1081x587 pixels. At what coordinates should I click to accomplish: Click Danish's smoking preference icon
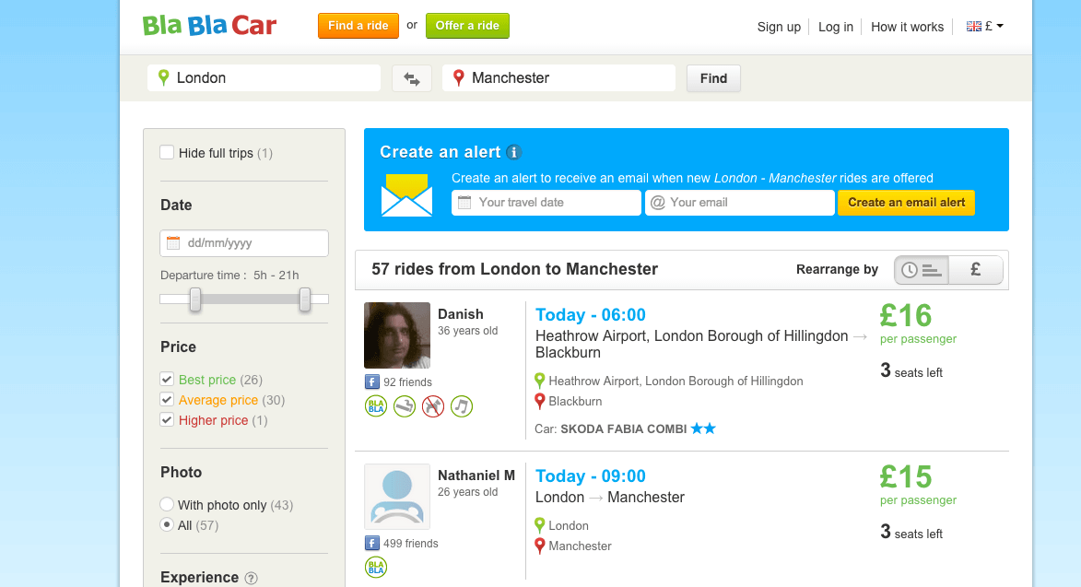point(405,405)
